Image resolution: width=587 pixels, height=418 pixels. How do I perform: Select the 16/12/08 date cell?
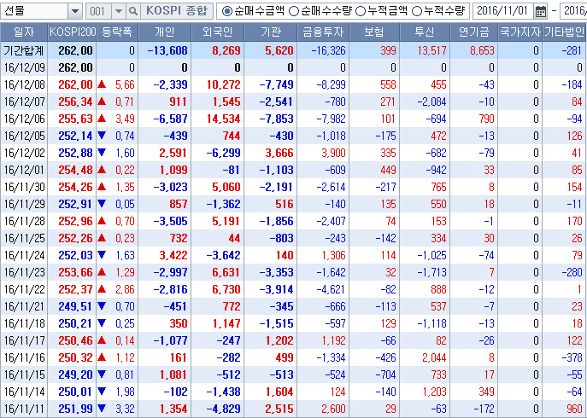click(x=24, y=84)
